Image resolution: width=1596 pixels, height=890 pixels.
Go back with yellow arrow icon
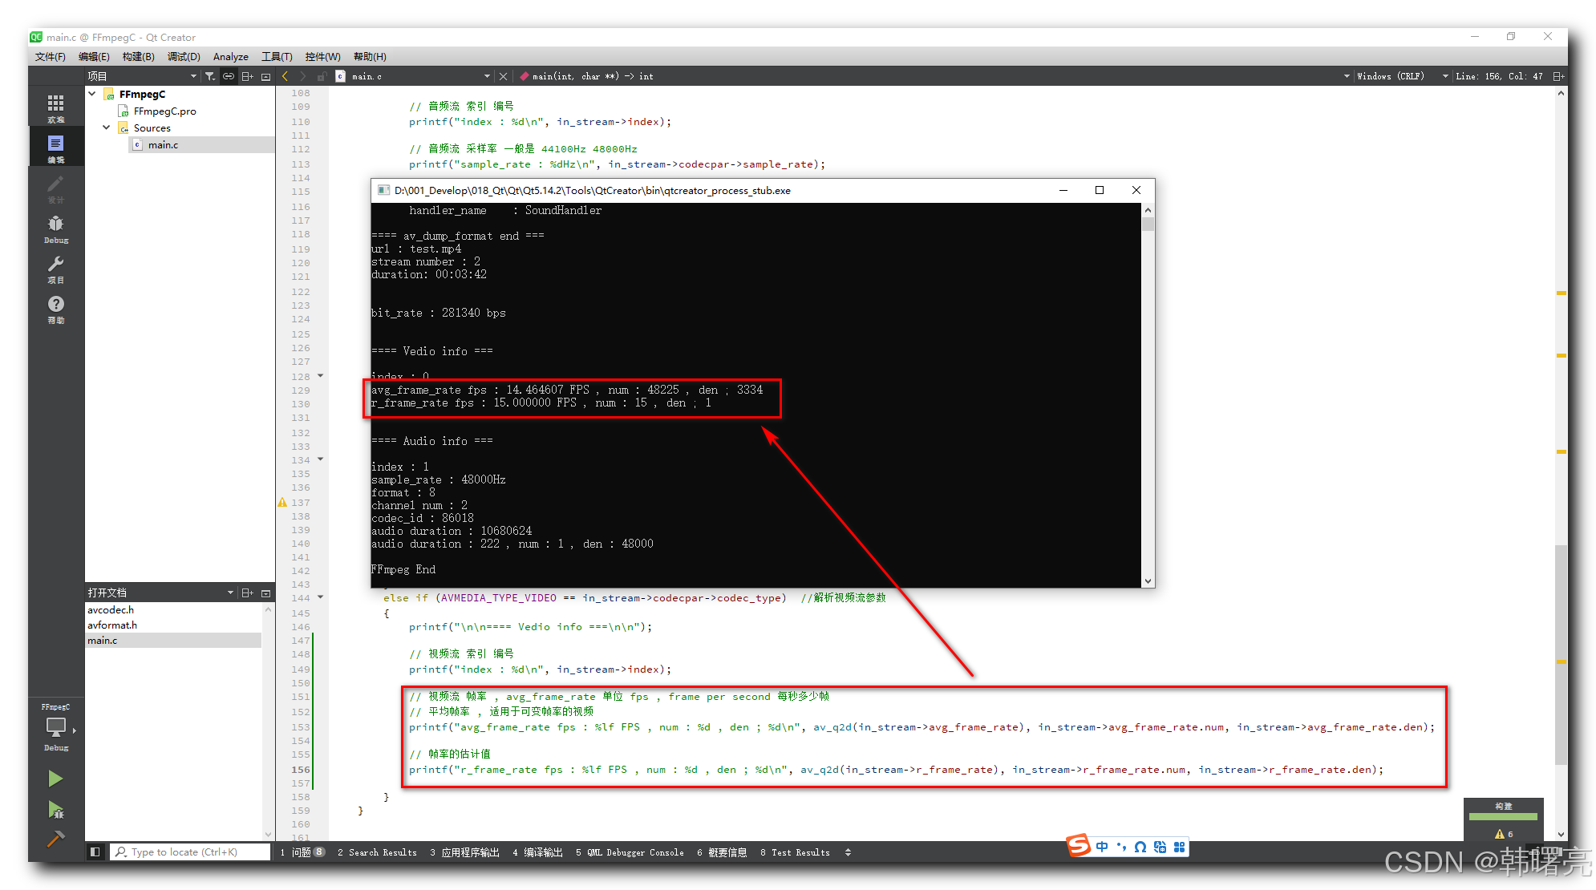286,76
